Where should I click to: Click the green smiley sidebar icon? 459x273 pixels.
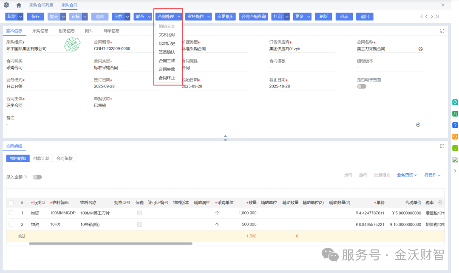click(455, 148)
